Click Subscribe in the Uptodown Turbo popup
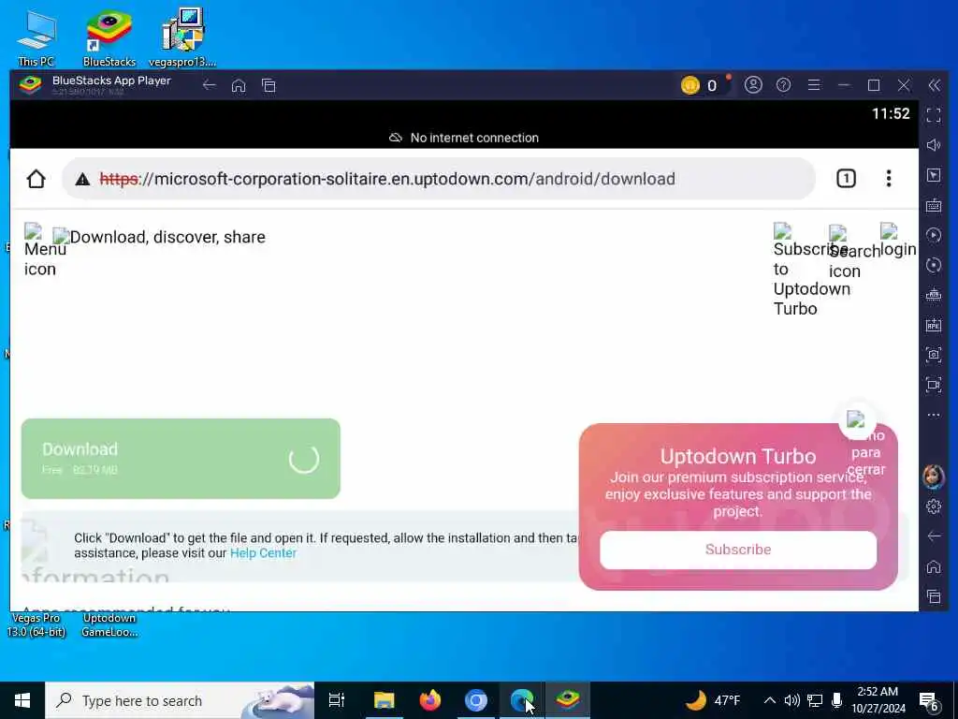 738,550
